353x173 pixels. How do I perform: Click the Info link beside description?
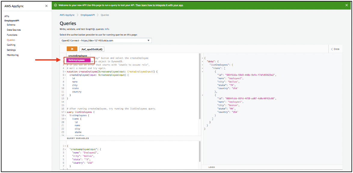(107, 29)
